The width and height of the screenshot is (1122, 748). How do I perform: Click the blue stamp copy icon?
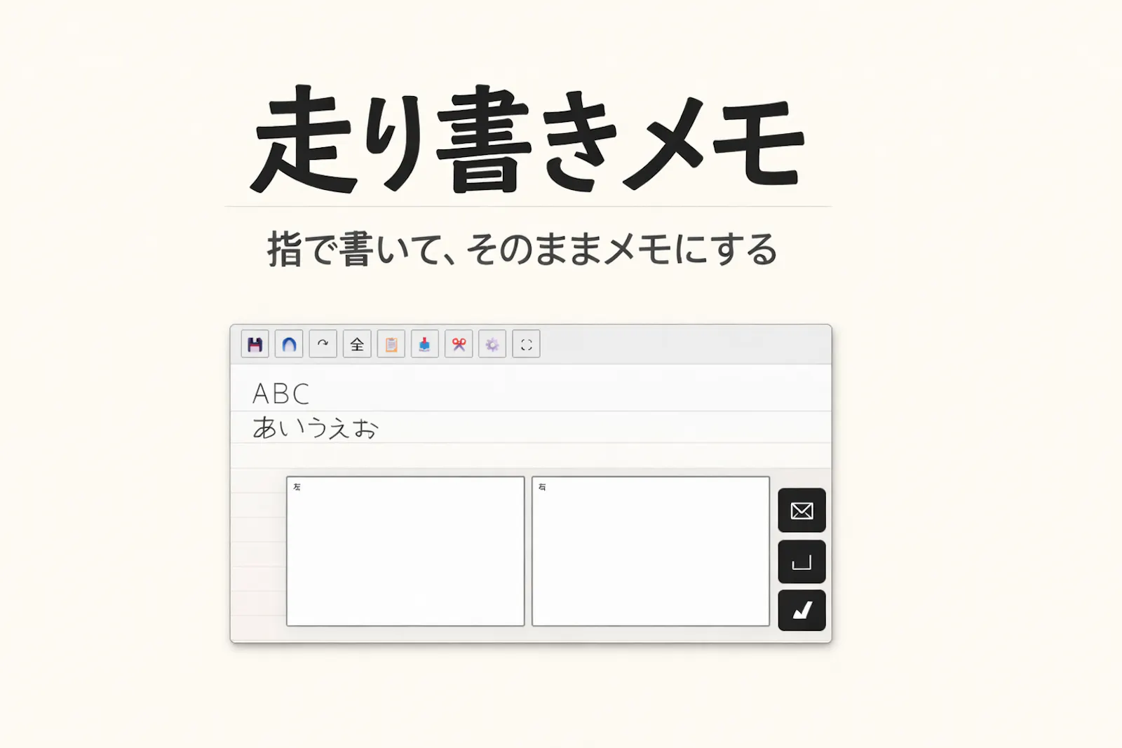(425, 344)
